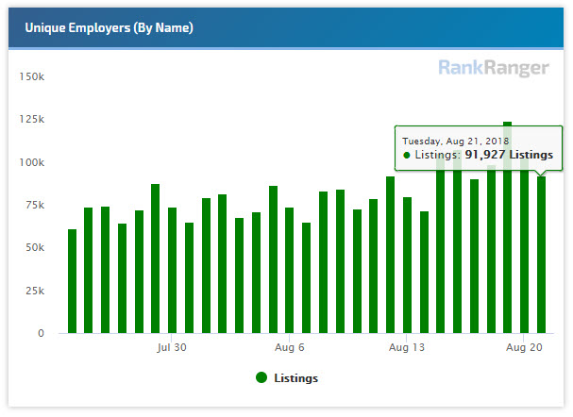Select the highlighted Aug 21 bar
Image resolution: width=573 pixels, height=417 pixels.
pos(541,255)
